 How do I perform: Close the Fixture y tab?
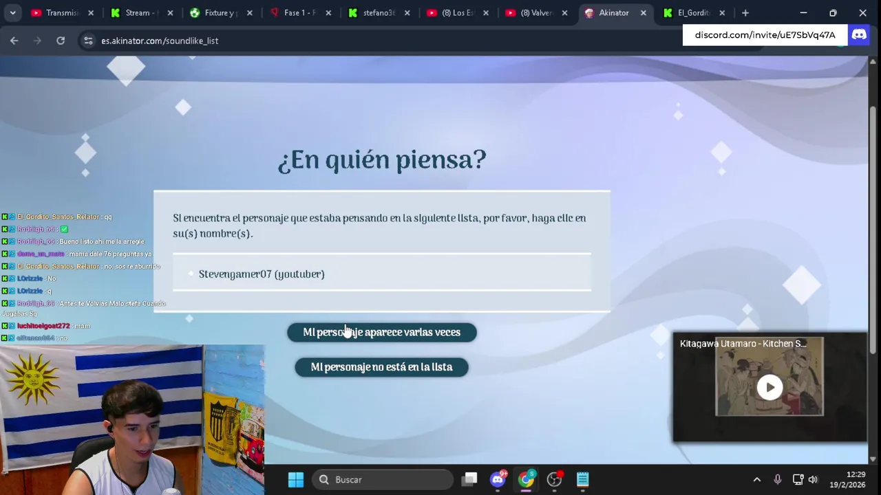click(250, 12)
